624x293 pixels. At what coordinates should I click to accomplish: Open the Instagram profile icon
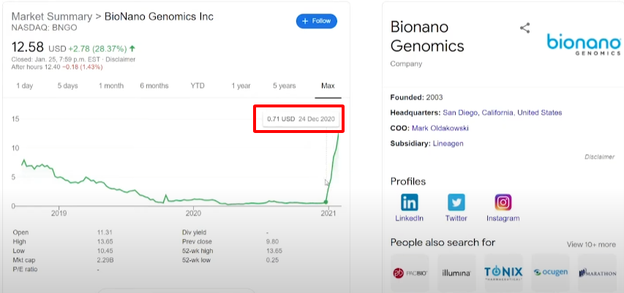(x=503, y=202)
